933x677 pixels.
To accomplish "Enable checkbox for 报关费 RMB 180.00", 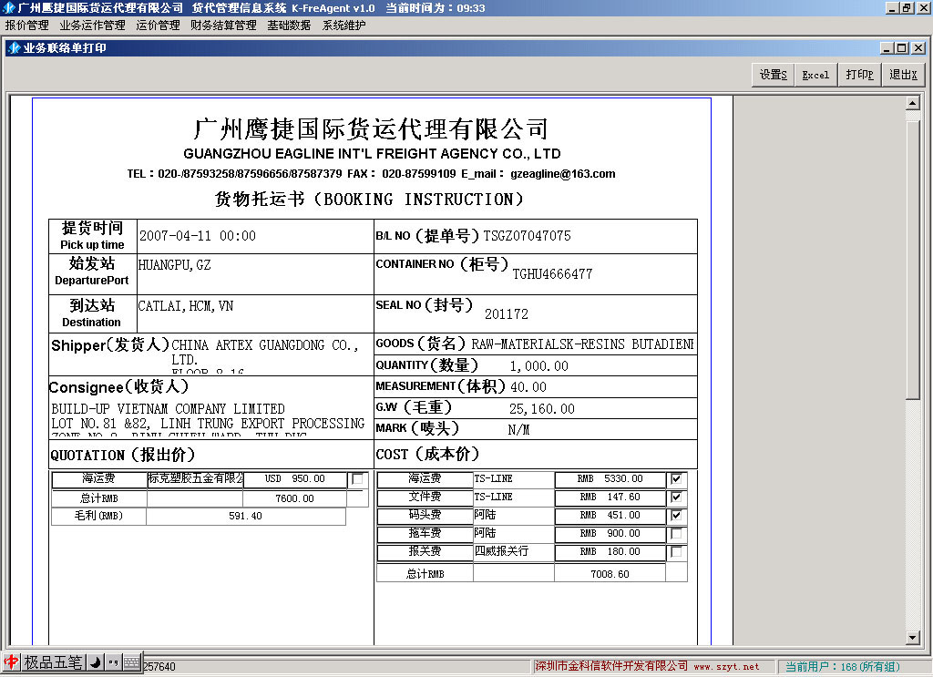I will point(676,551).
